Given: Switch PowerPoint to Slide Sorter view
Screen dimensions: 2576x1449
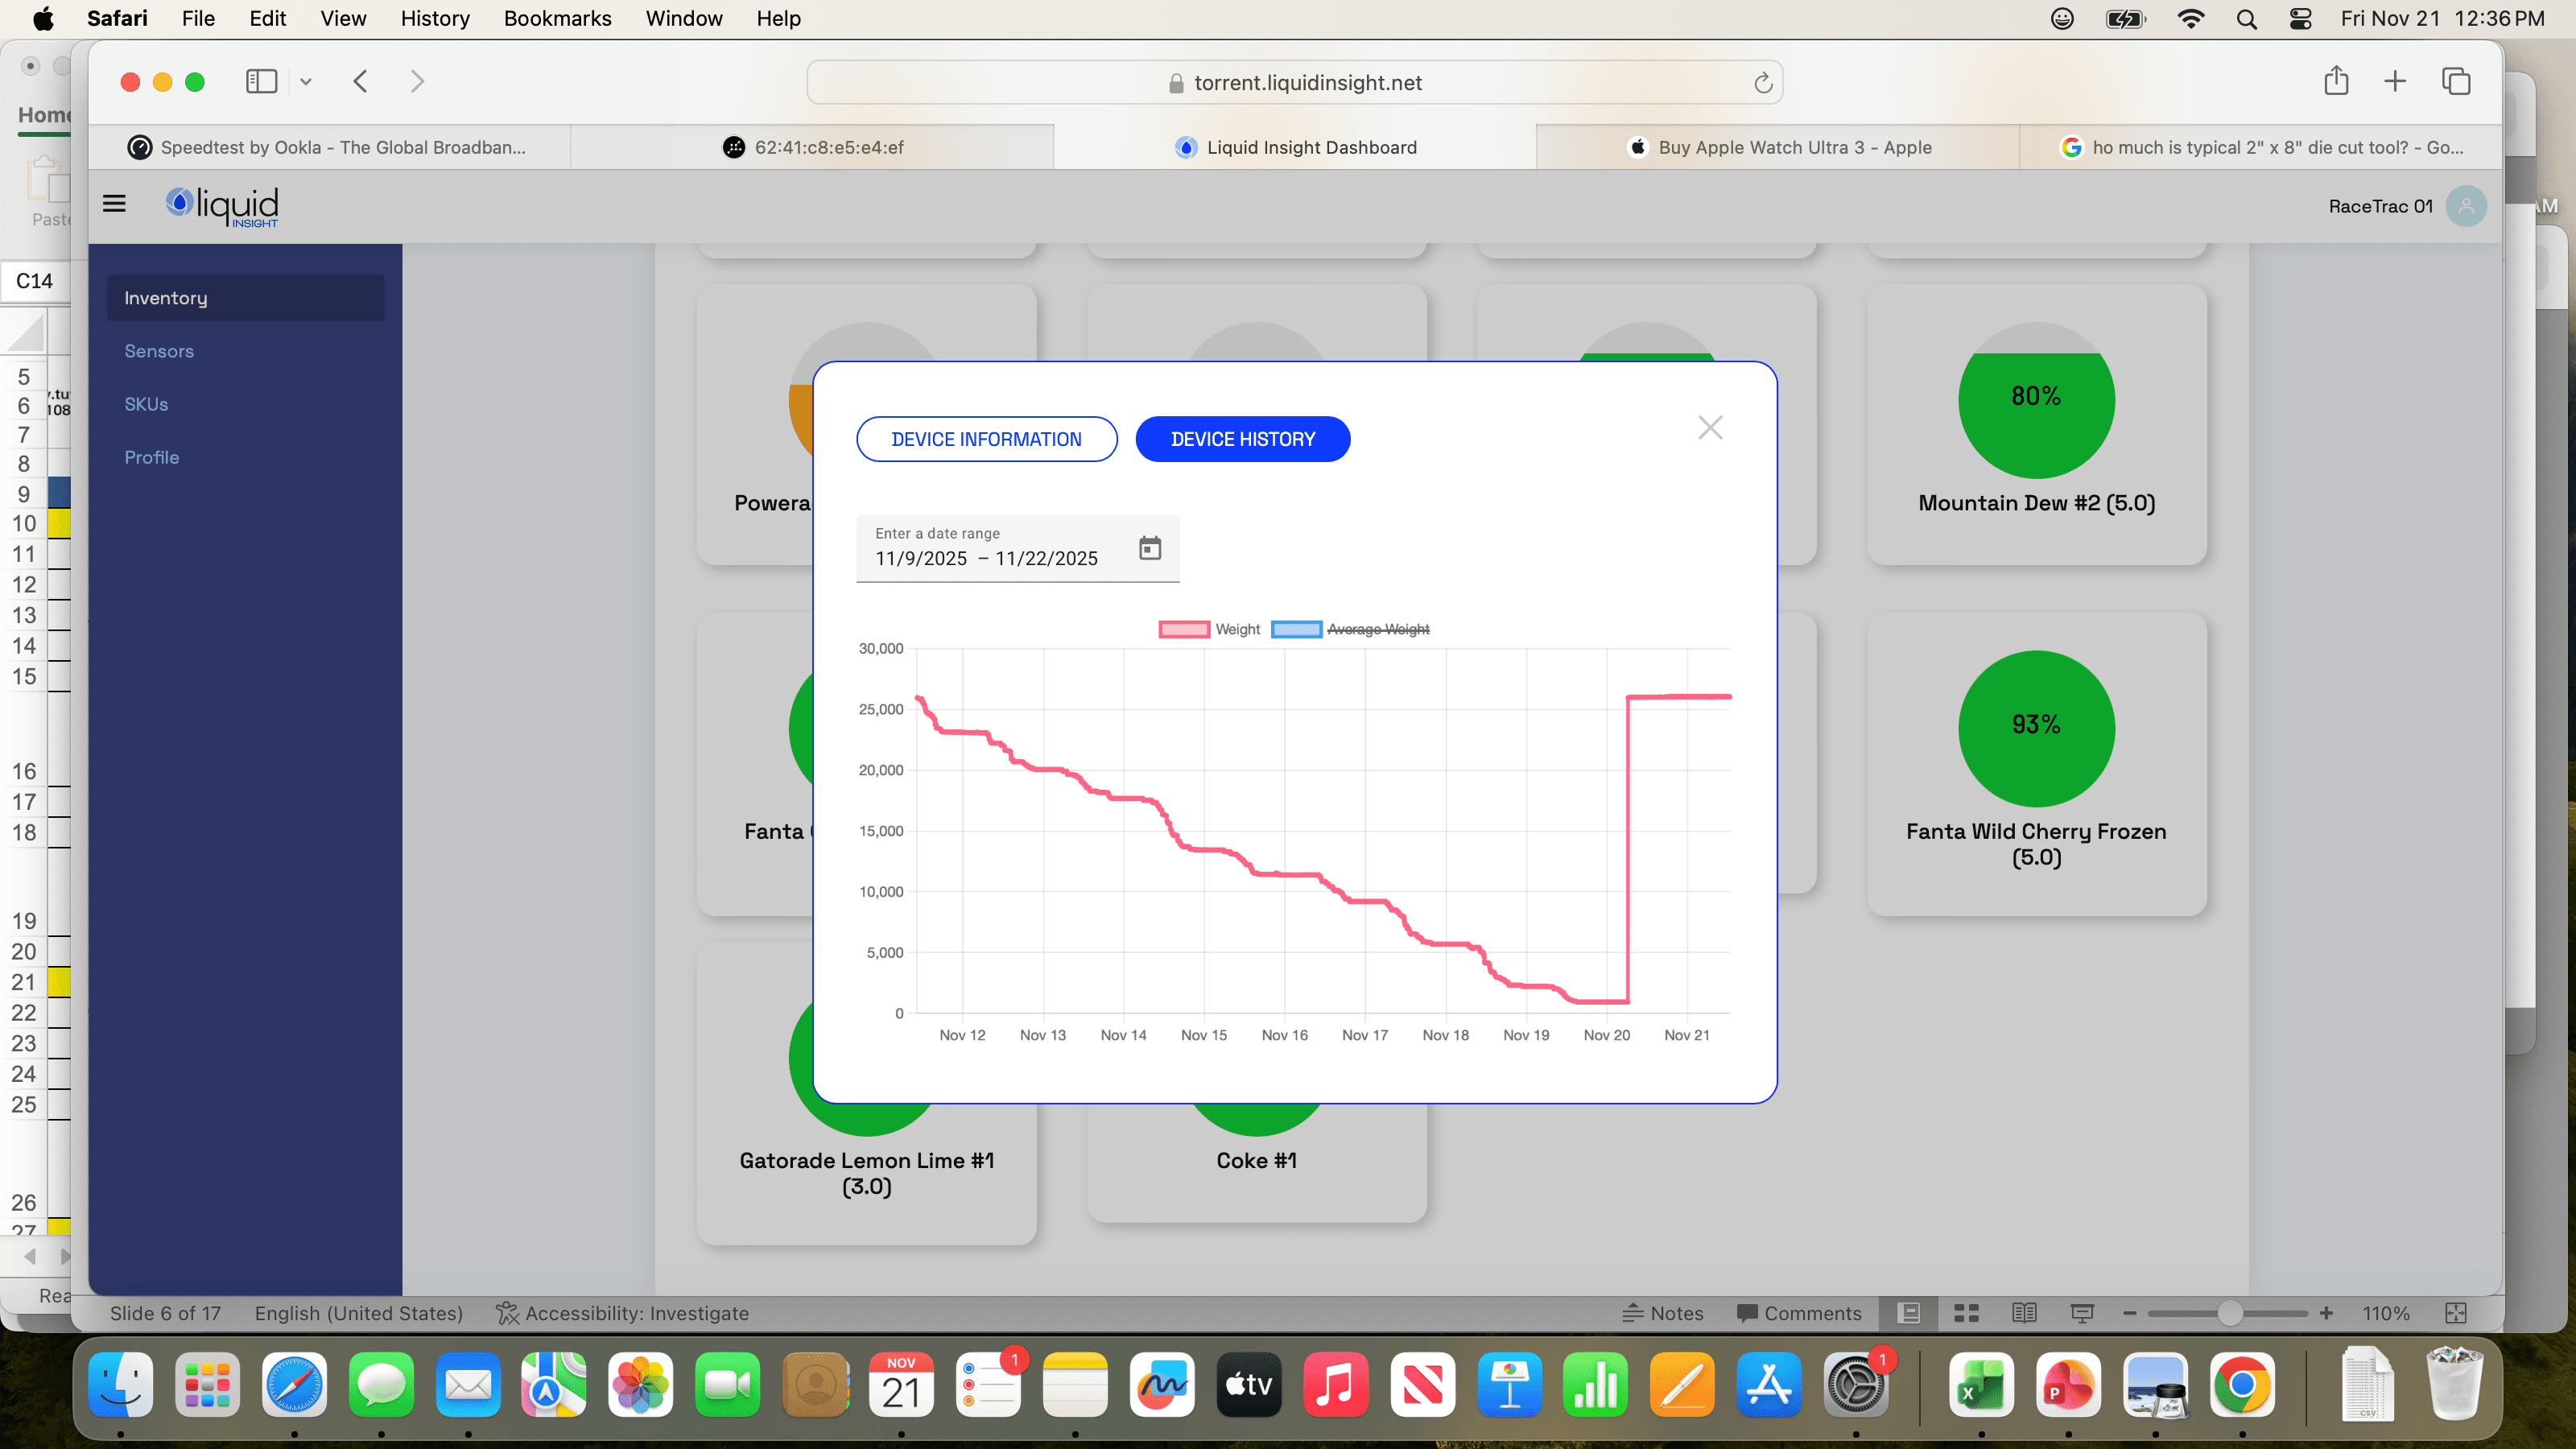Looking at the screenshot, I should 1966,1313.
